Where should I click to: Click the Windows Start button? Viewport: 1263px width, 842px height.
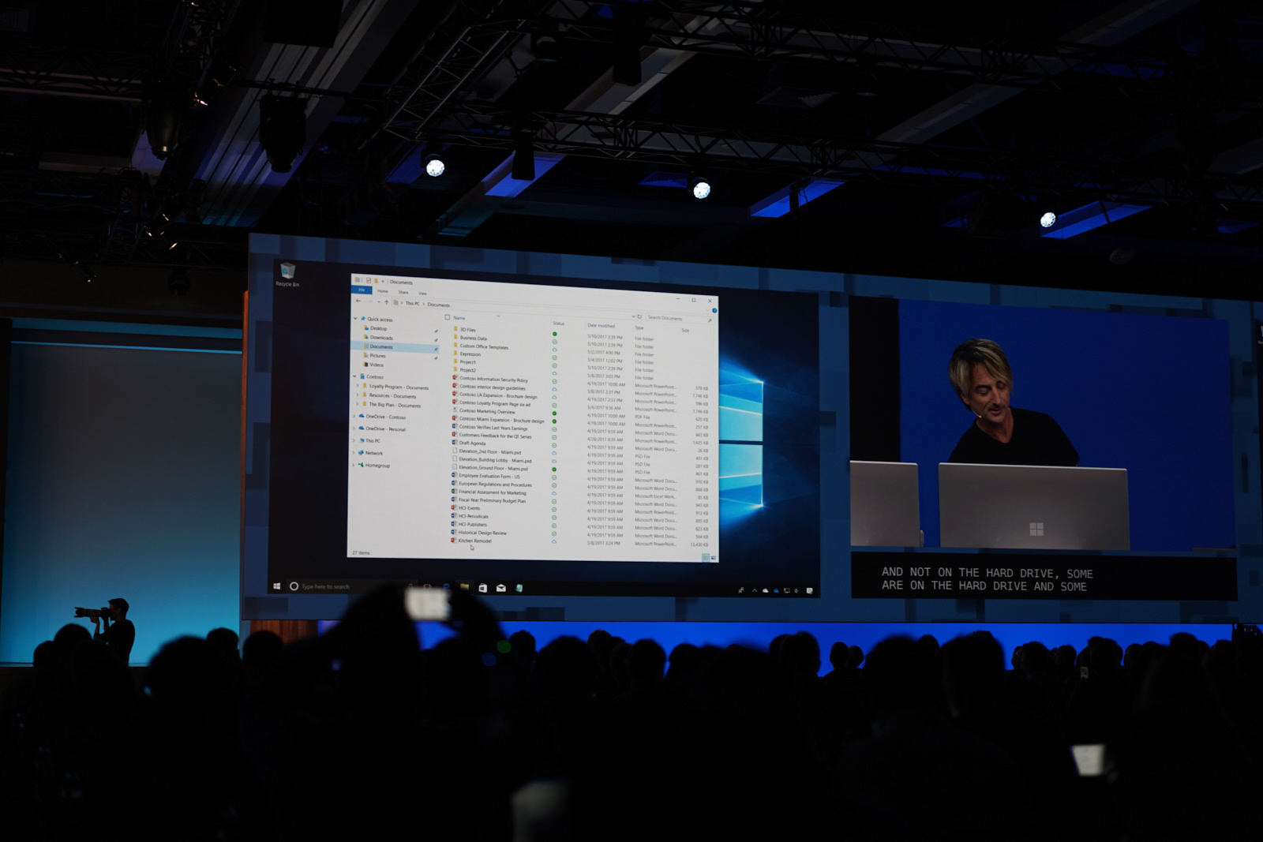tap(277, 586)
